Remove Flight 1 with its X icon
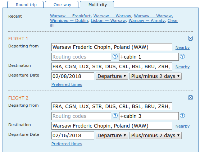The height and width of the screenshot is (152, 200). pyautogui.click(x=190, y=38)
